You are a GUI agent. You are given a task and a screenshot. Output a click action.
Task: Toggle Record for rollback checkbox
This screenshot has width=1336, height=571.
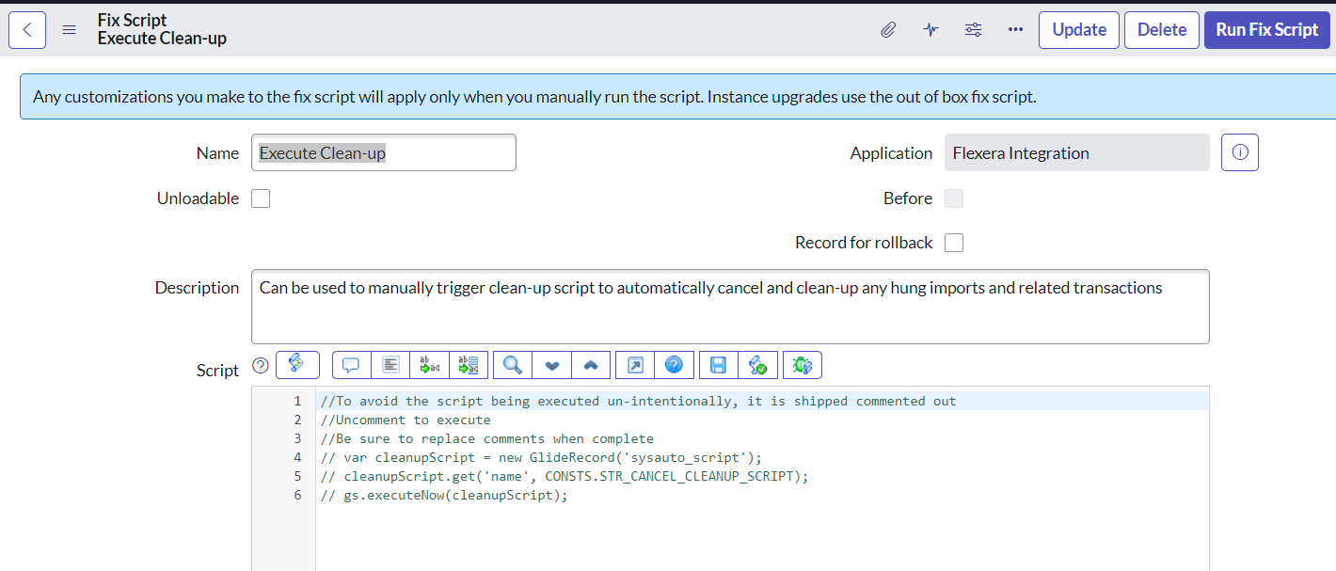coord(954,243)
